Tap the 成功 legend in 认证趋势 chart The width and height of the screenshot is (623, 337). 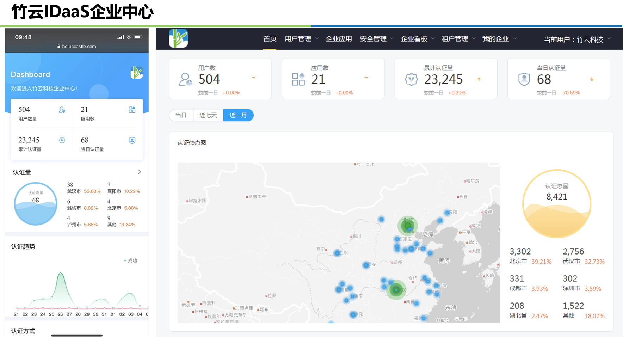[130, 261]
